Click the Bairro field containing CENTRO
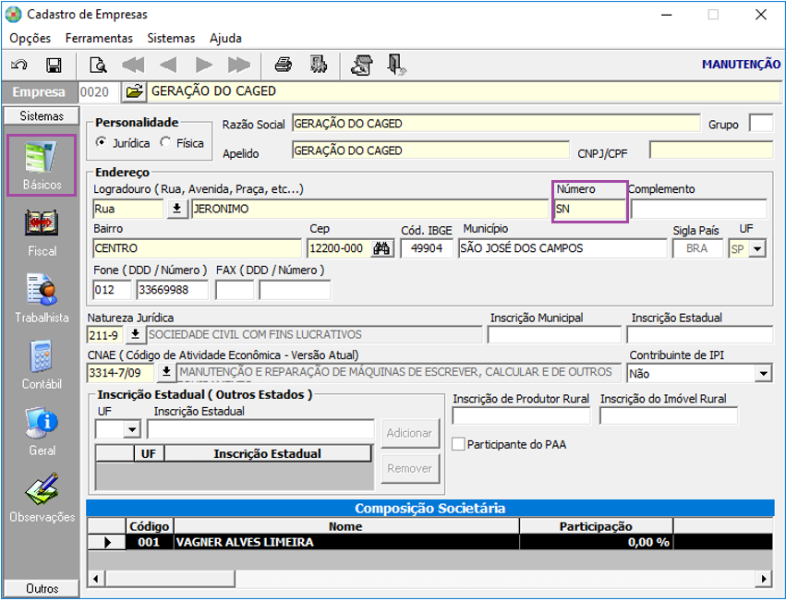The image size is (786, 601). [x=197, y=248]
